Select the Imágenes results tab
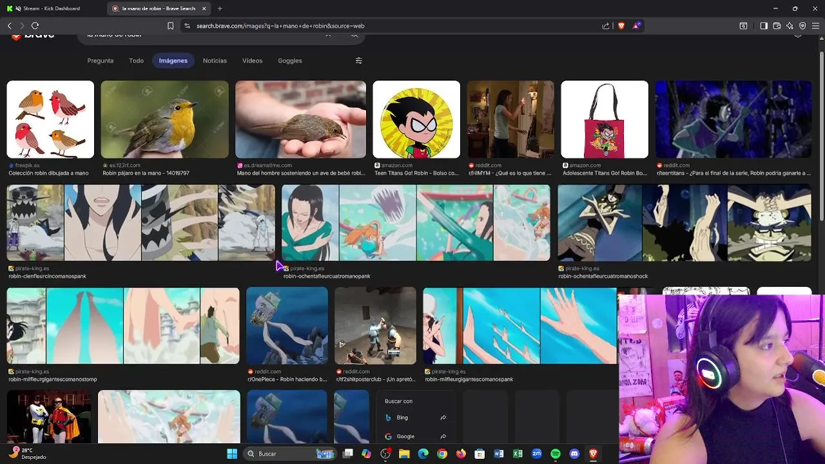 (x=173, y=61)
